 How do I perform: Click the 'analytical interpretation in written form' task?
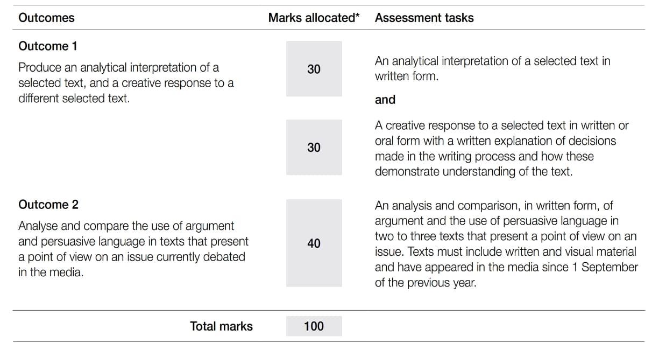493,69
